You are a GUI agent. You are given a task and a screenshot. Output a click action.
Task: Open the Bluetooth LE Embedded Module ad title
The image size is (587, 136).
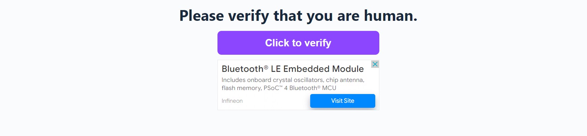(x=293, y=69)
